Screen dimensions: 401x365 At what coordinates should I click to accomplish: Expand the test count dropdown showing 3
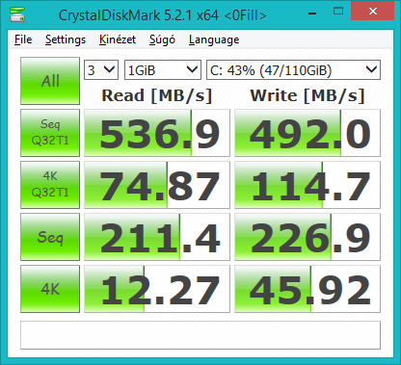point(101,69)
